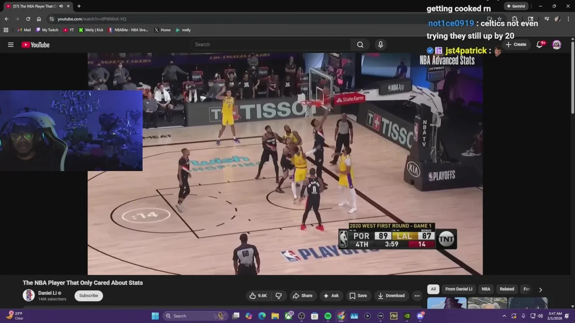575x323 pixels.
Task: Select the NBA filter chip
Action: click(486, 289)
